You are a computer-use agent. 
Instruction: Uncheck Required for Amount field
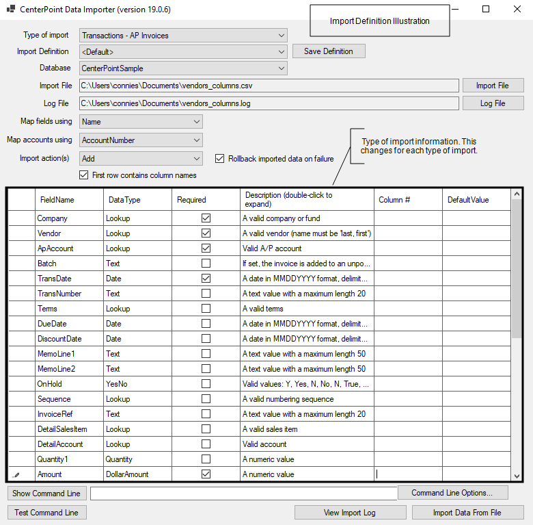click(x=206, y=474)
